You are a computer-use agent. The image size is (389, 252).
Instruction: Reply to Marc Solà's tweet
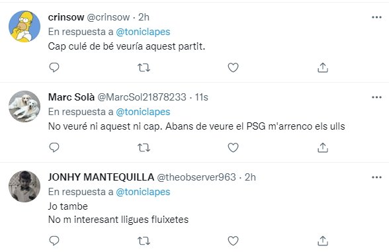(x=54, y=147)
